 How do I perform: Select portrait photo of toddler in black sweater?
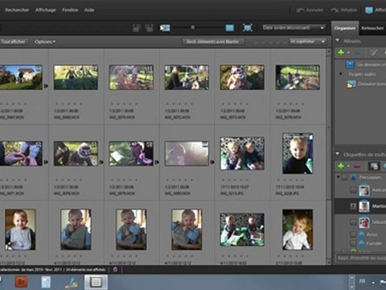(298, 153)
